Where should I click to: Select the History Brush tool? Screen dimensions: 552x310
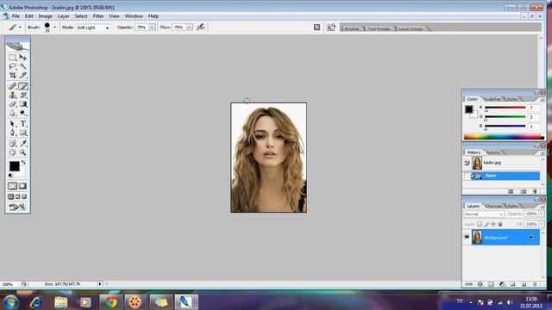pyautogui.click(x=23, y=96)
